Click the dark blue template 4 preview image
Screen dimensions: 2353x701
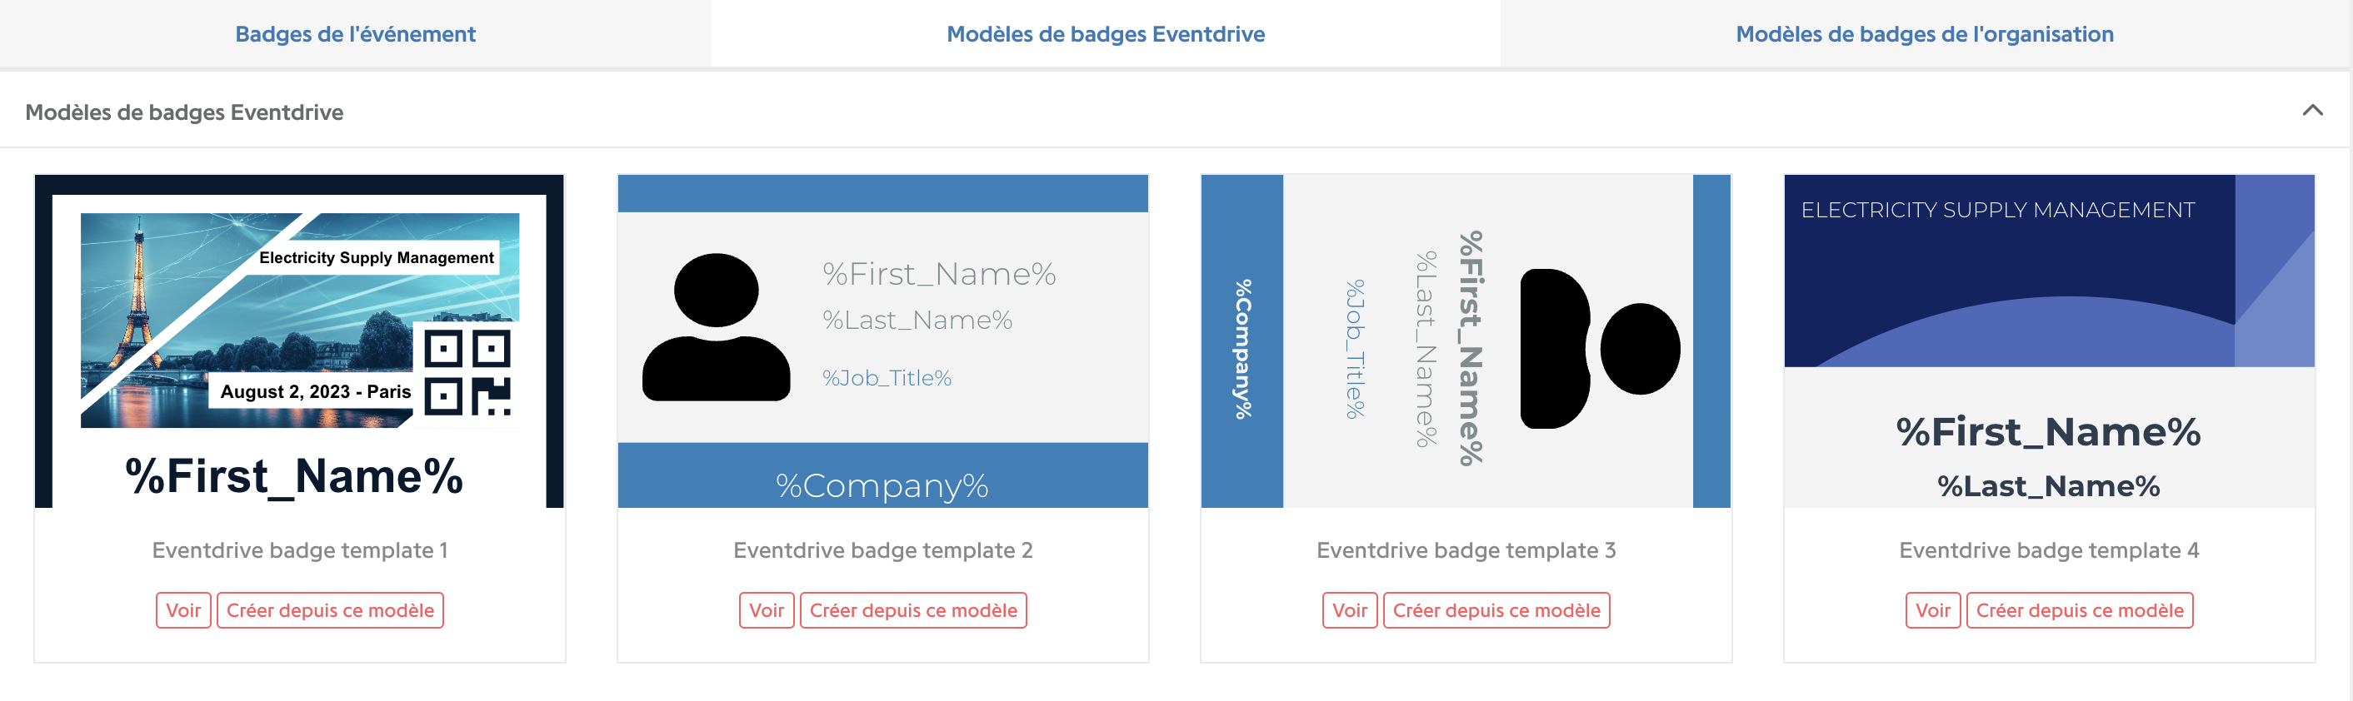2049,341
